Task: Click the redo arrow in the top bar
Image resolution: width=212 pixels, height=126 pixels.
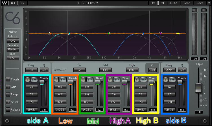Action: (x=22, y=3)
